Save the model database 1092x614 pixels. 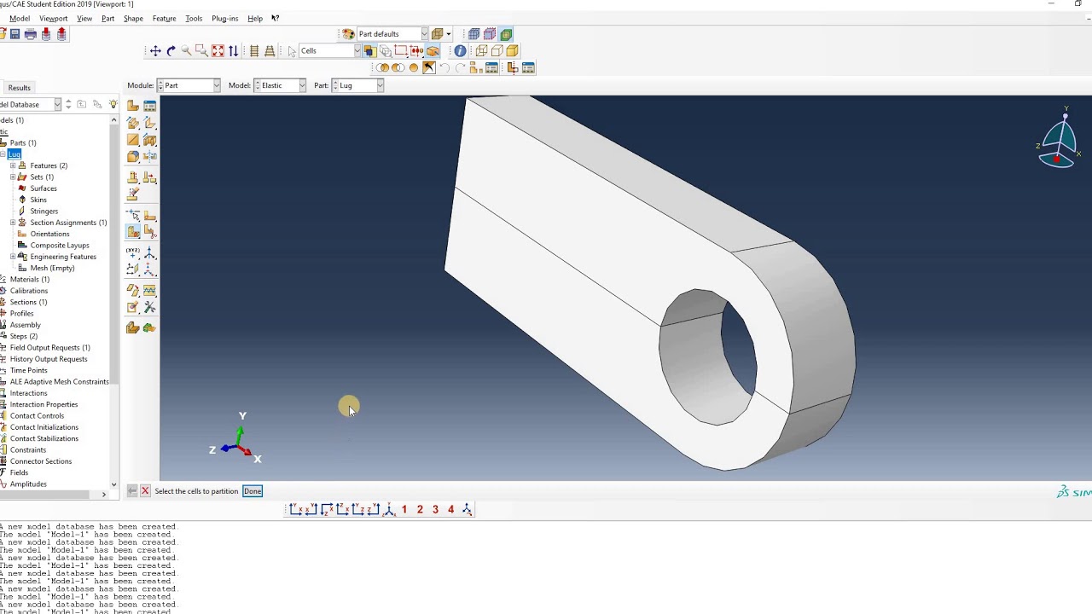(x=15, y=34)
